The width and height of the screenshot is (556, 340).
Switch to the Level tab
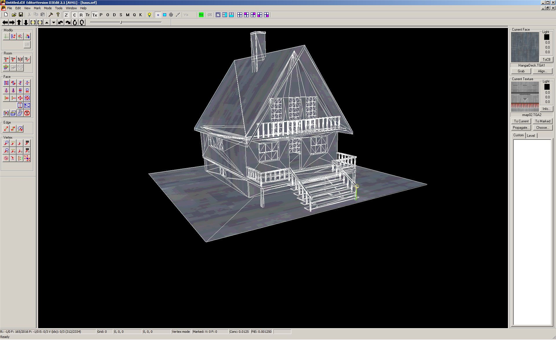pyautogui.click(x=531, y=135)
